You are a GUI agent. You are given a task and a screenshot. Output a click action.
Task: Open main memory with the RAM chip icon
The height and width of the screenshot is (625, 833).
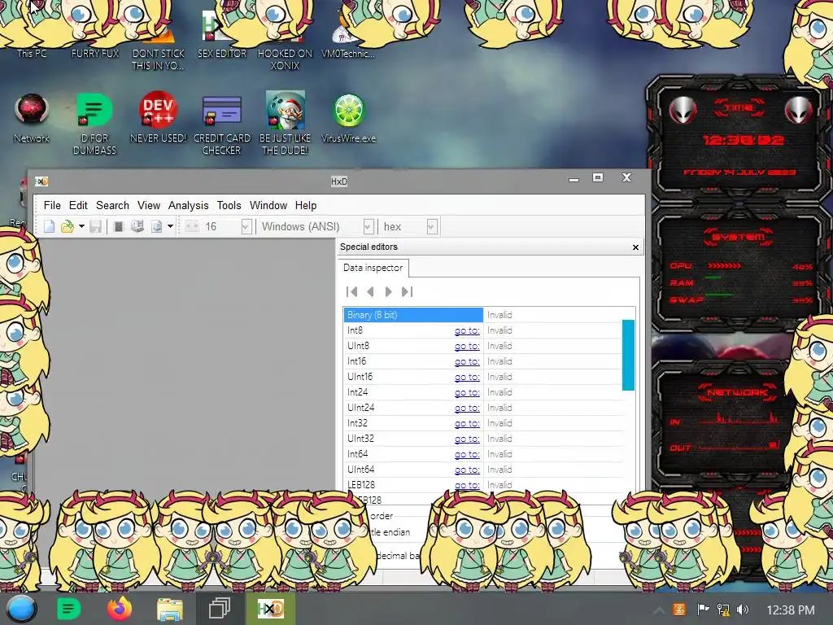(x=119, y=227)
